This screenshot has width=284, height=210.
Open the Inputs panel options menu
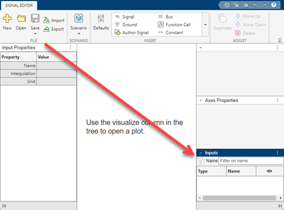(x=278, y=153)
